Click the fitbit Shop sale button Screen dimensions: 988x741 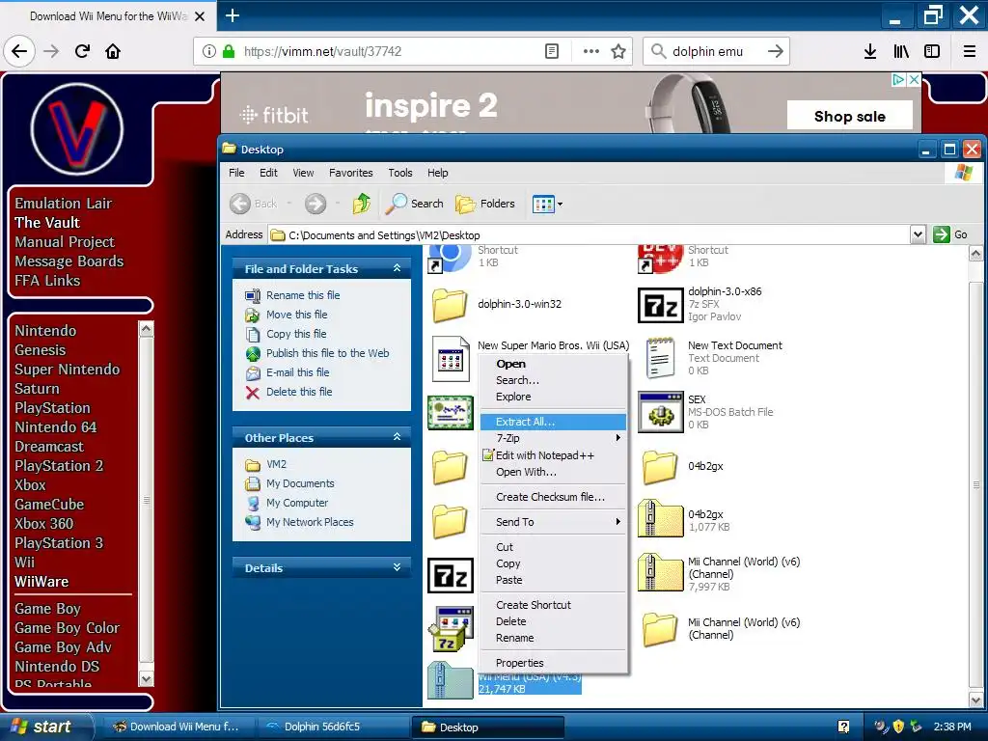(849, 116)
